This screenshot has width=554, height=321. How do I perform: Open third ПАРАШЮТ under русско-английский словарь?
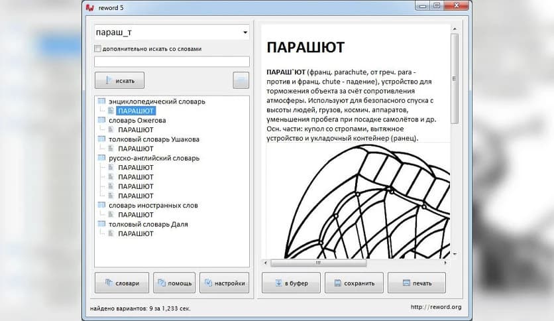[x=136, y=186]
